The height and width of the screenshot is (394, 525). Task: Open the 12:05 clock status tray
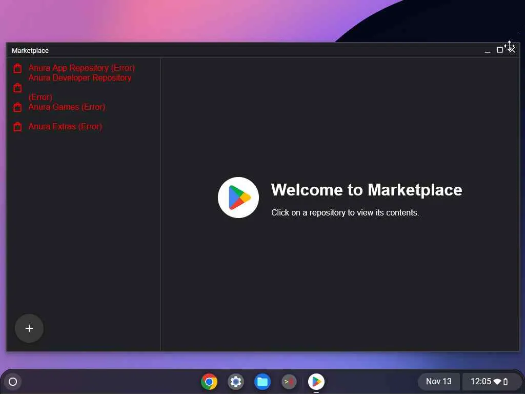491,382
